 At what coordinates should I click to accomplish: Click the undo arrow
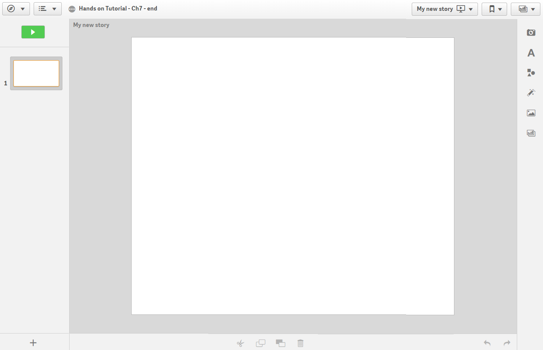point(487,343)
